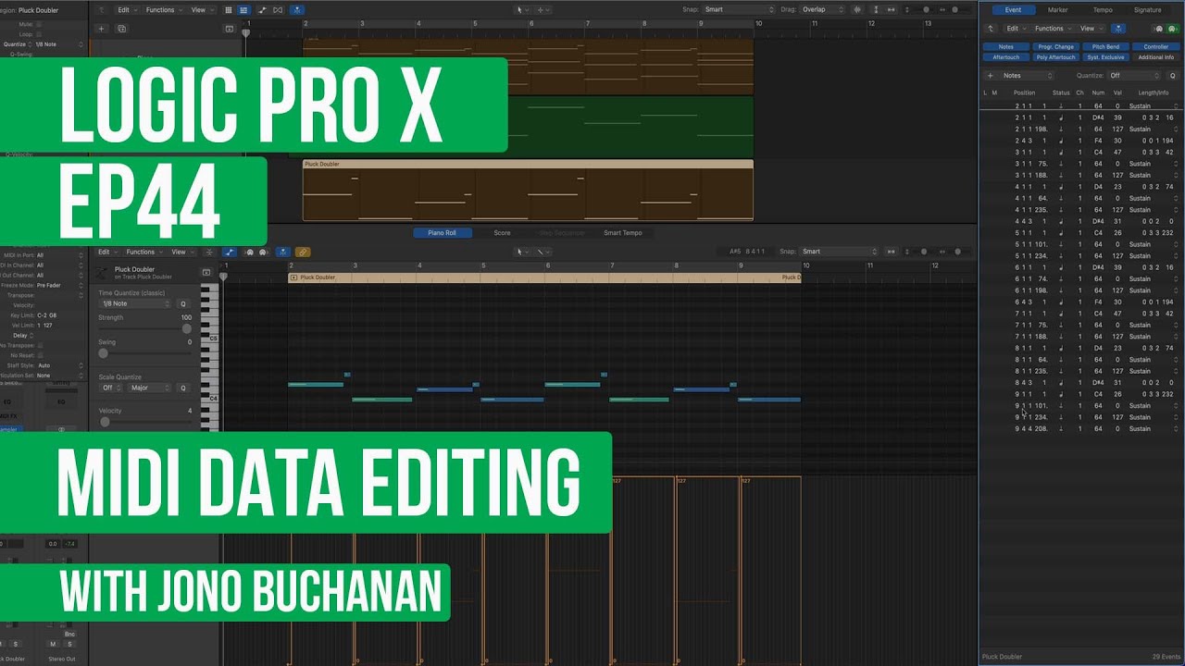The width and height of the screenshot is (1185, 666).
Task: Toggle Syst. Exclusive event filter
Action: (1105, 57)
